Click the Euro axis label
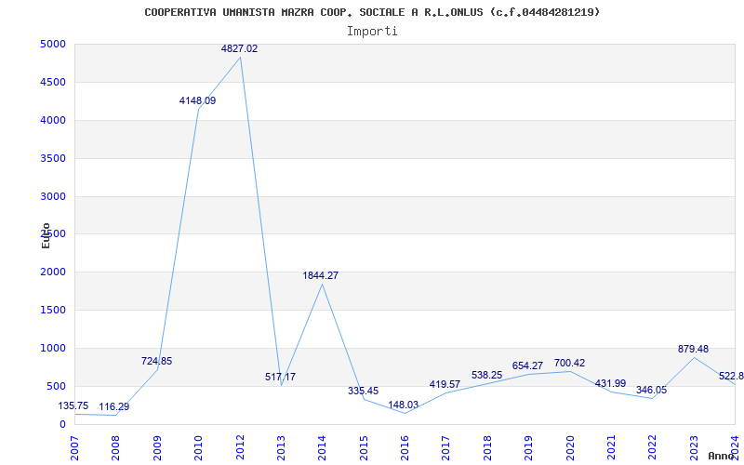Viewport: 744px width, 465px height. point(46,236)
